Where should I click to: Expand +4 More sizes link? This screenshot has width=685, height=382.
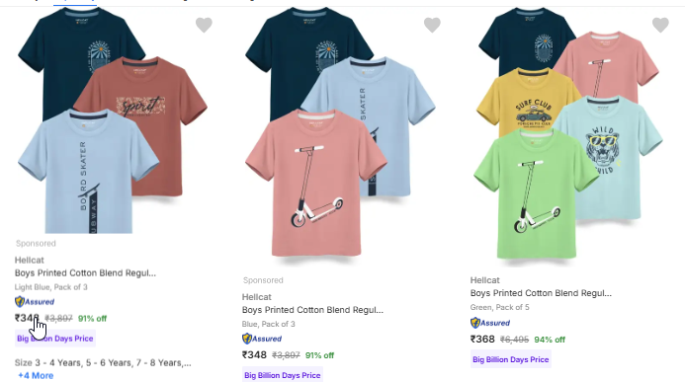pos(36,375)
